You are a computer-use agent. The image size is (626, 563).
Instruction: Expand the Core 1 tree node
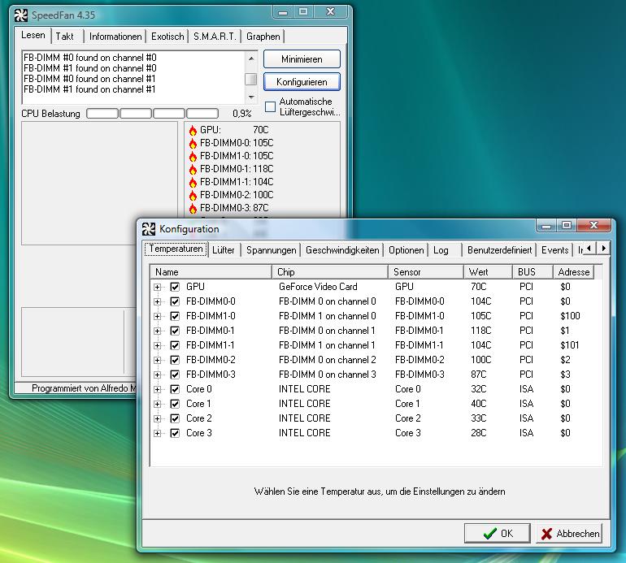(x=157, y=405)
